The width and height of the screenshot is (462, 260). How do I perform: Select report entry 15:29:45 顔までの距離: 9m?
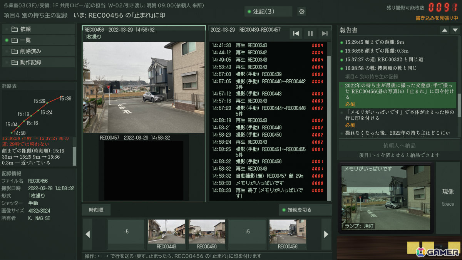(398, 42)
